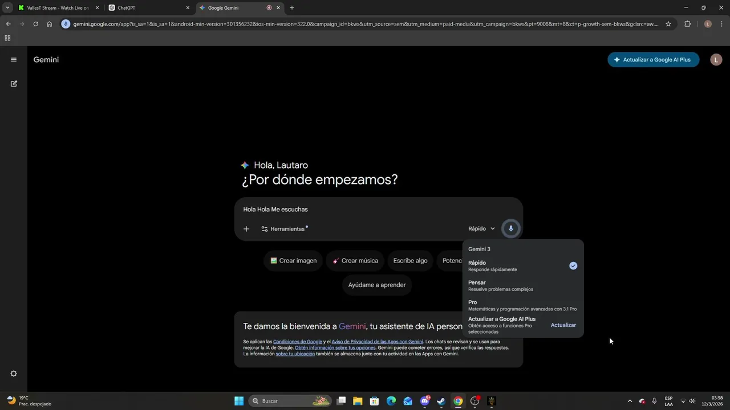Open File Explorer from the taskbar
Image resolution: width=730 pixels, height=410 pixels.
358,401
